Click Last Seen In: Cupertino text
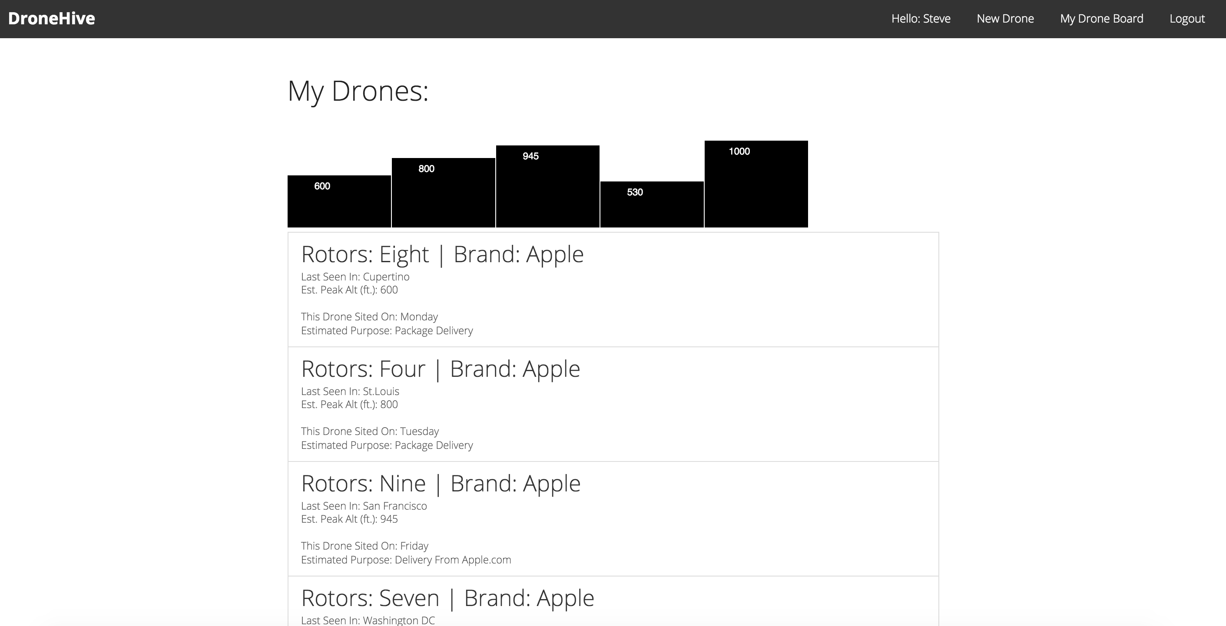The image size is (1226, 626). (355, 277)
